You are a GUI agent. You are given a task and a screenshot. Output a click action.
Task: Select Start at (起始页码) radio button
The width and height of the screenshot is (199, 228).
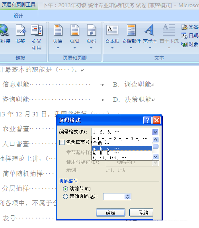[x=65, y=197]
